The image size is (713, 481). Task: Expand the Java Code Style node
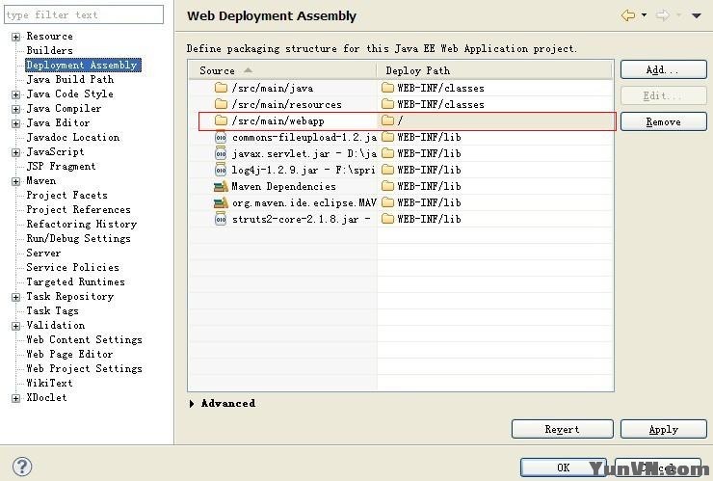16,94
